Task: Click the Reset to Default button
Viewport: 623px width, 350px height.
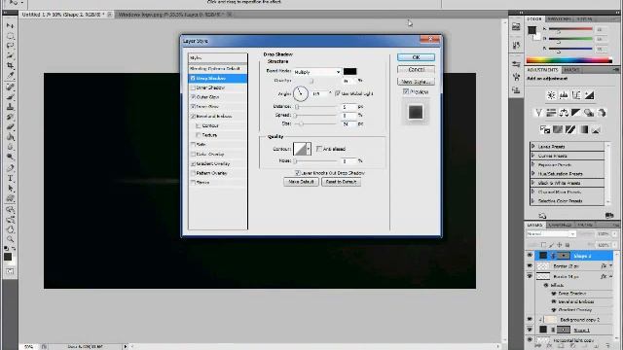Action: [341, 182]
